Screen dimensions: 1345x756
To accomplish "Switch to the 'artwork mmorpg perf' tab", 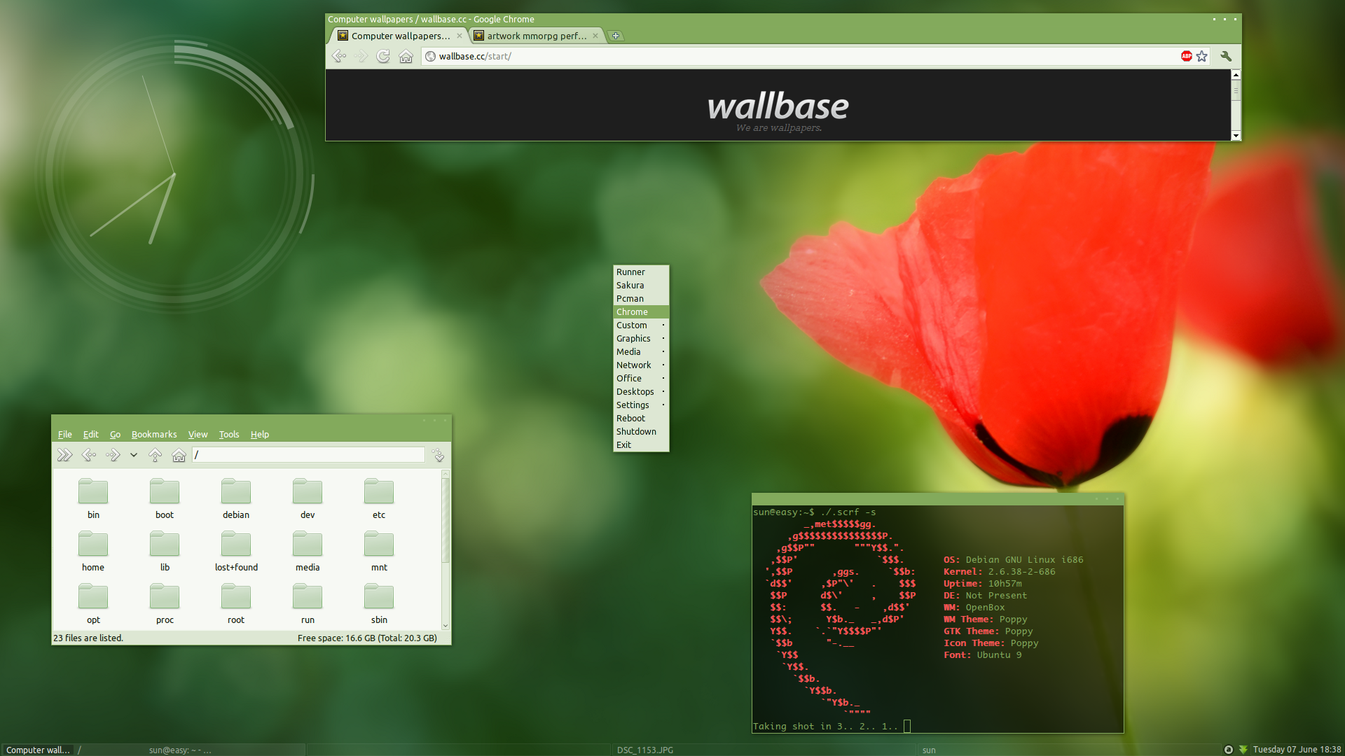I will point(537,36).
